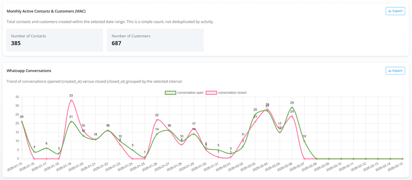Select the Number of Contacts card
The image size is (412, 180).
[x=55, y=40]
